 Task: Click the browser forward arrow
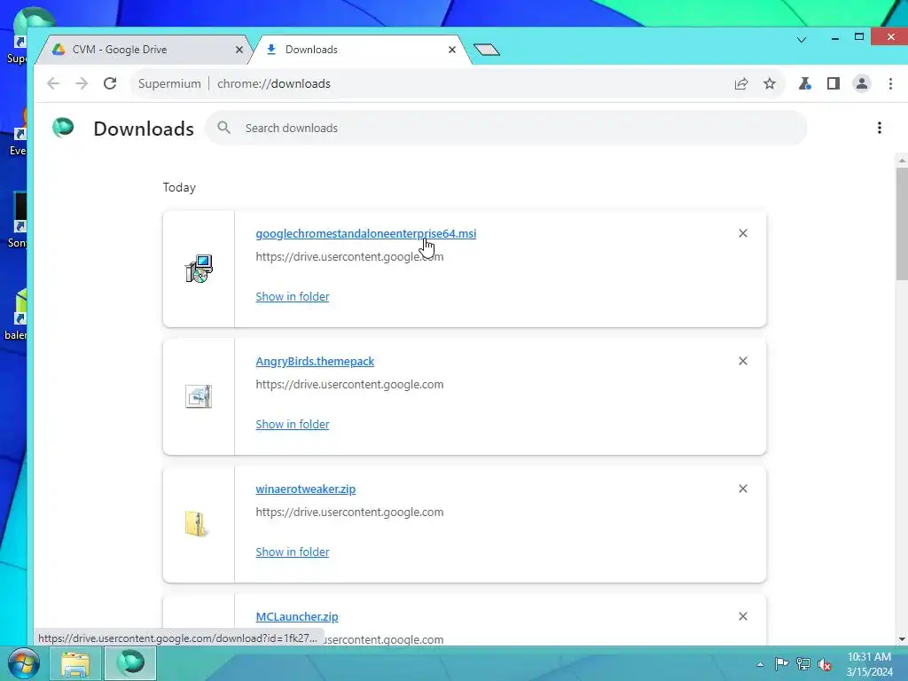[x=82, y=83]
